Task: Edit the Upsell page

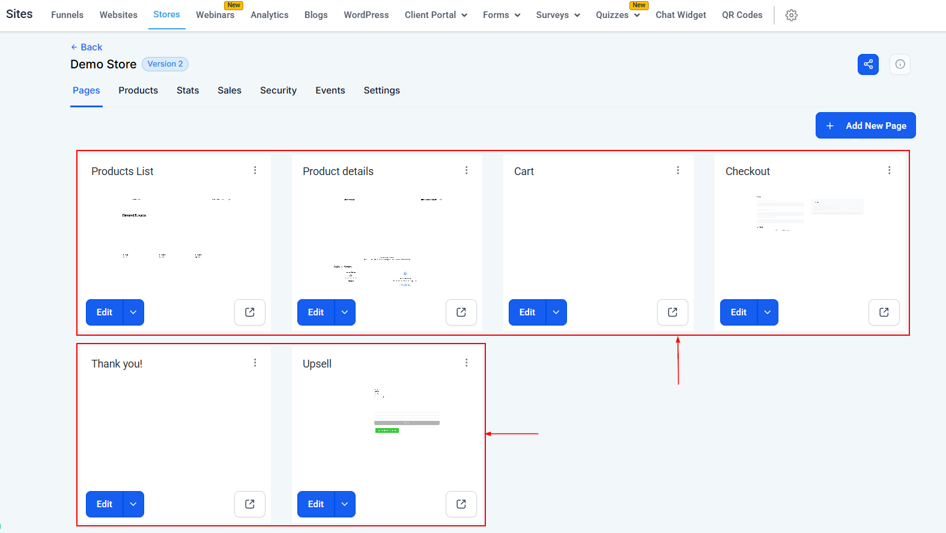Action: click(316, 504)
